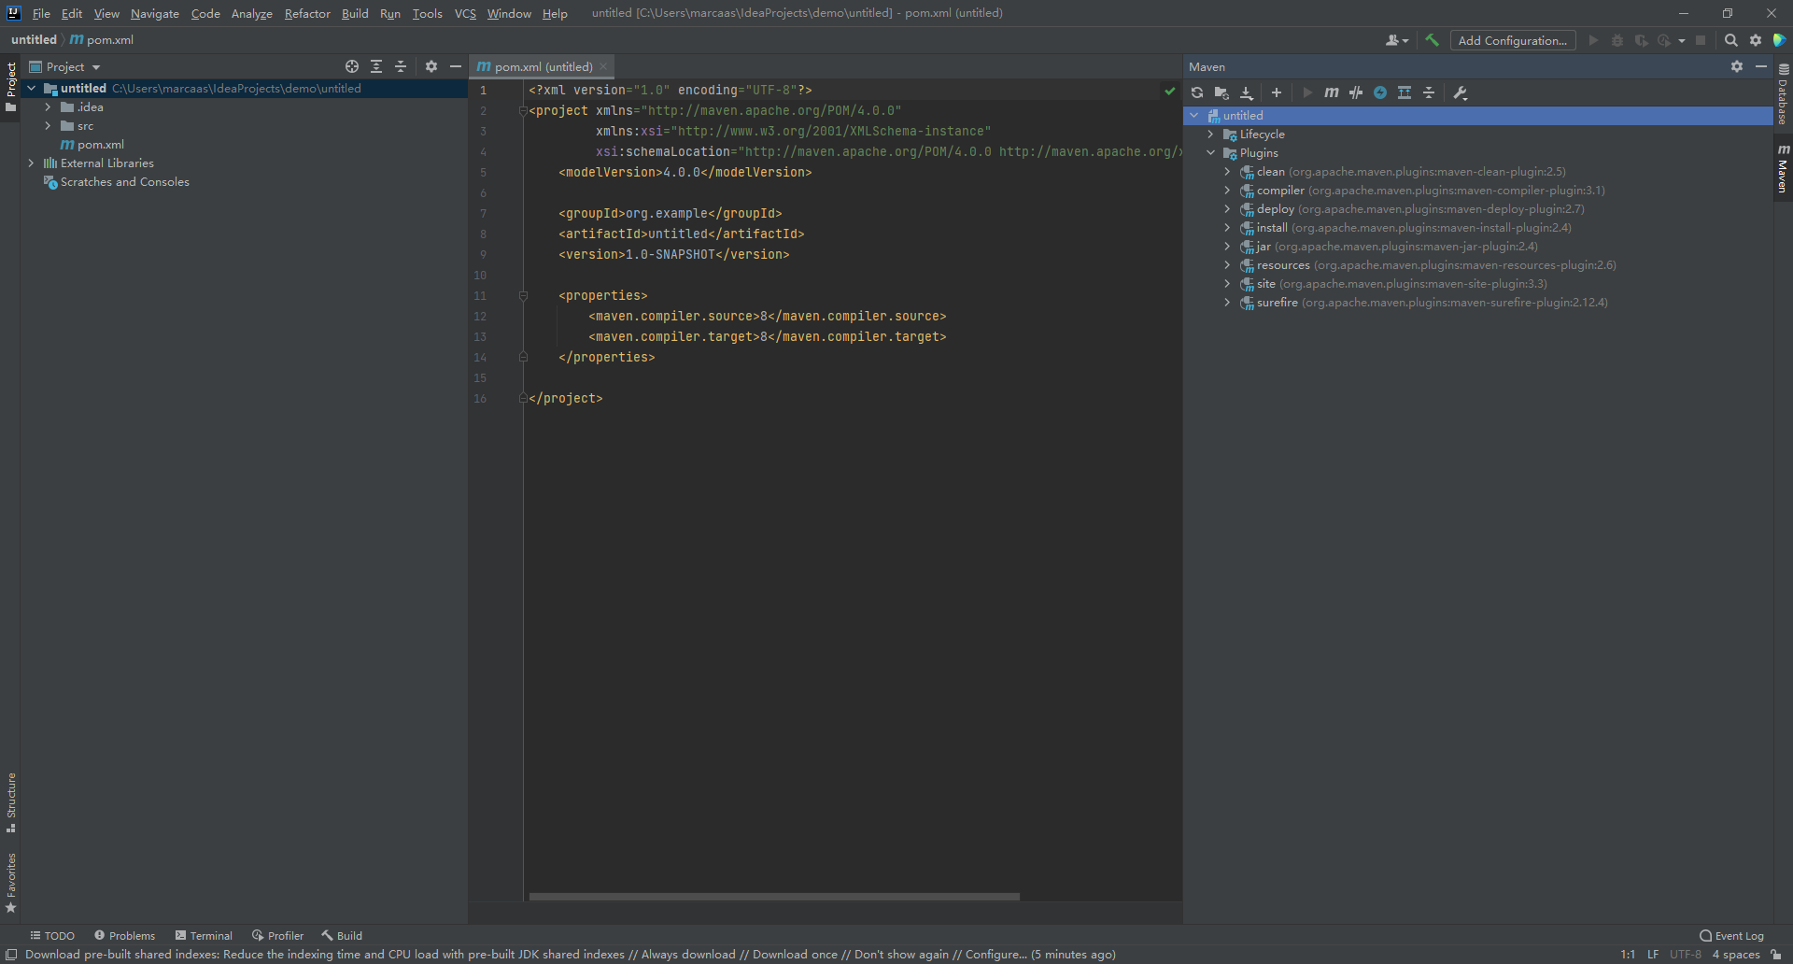Open Code With Me user dropdown
This screenshot has width=1793, height=964.
click(x=1397, y=40)
